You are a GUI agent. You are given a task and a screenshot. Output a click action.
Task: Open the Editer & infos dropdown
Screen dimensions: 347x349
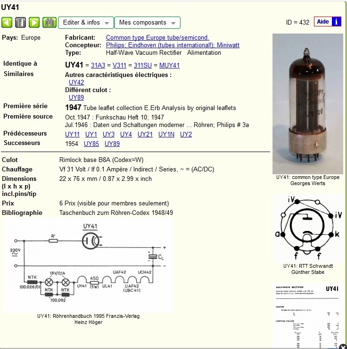pos(86,23)
